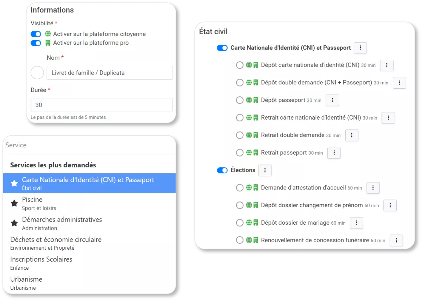Toggle Activer sur la plateforme citoyenne switch
Viewport: 422px width, 301px height.
click(36, 34)
